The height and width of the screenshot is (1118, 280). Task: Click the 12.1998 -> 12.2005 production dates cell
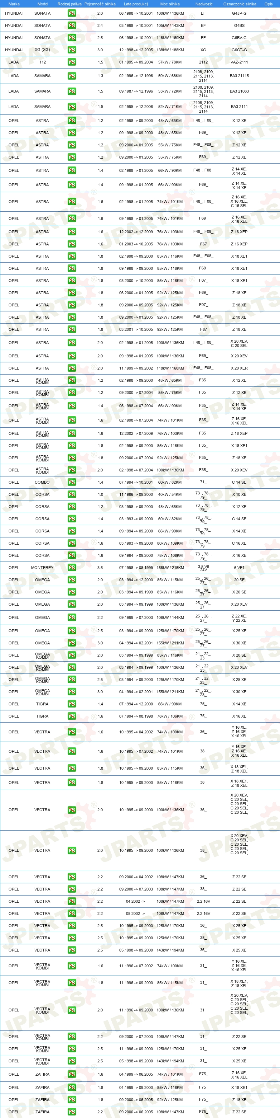(x=136, y=50)
